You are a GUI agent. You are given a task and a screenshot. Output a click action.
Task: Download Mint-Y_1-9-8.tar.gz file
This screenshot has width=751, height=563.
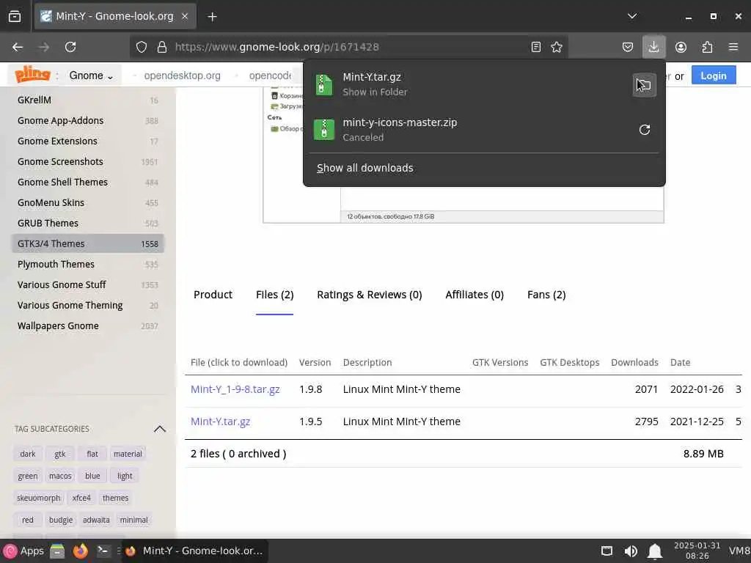[x=235, y=390]
